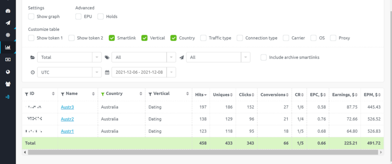Check the Proxy checkbox

pos(333,38)
